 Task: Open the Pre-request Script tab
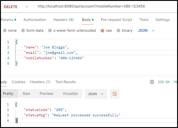coord(116,20)
